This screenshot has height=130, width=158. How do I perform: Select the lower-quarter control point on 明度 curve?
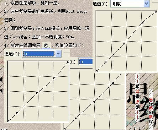105,62
